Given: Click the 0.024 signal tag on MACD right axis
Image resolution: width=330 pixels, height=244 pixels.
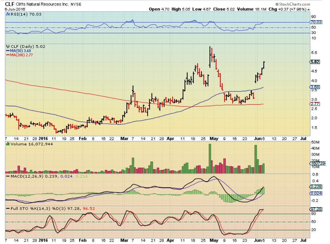Looking at the screenshot, I should point(316,193).
